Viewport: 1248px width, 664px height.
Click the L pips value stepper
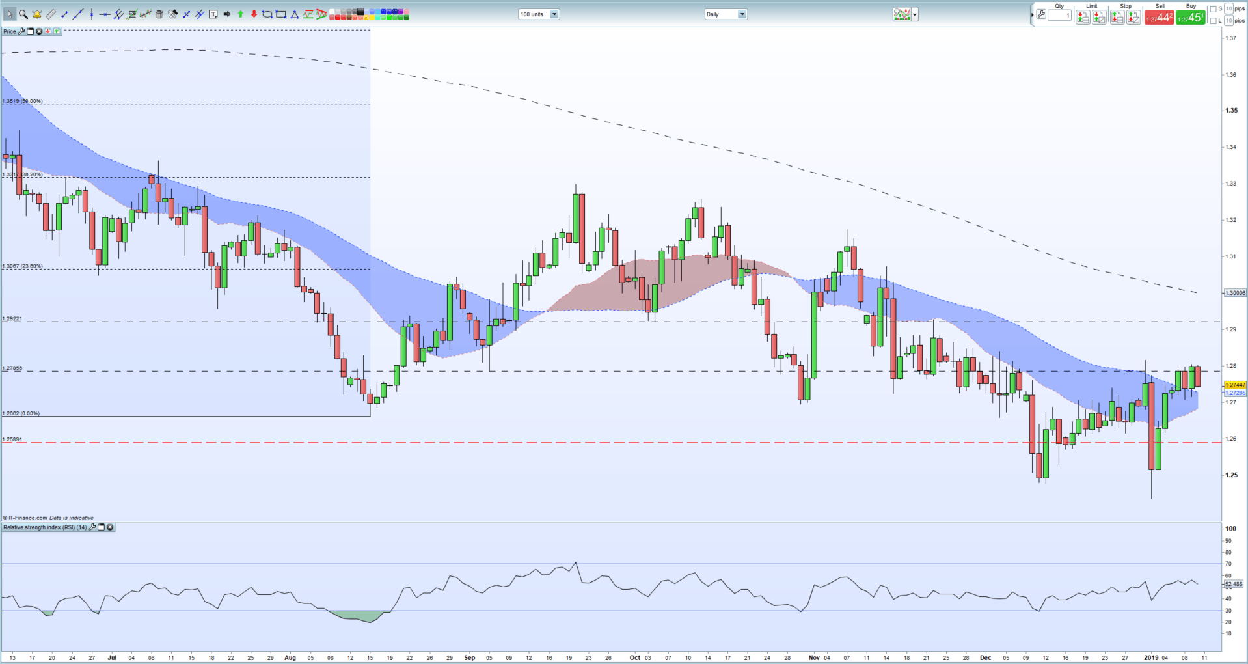click(x=1228, y=21)
